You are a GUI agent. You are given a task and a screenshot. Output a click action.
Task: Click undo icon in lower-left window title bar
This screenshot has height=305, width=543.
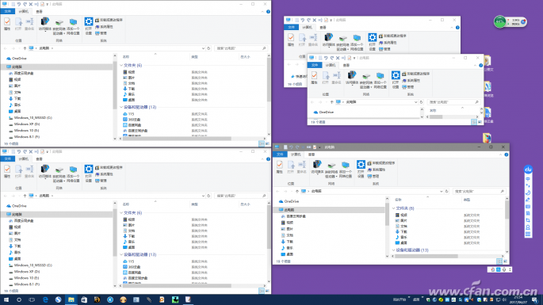pos(19,151)
